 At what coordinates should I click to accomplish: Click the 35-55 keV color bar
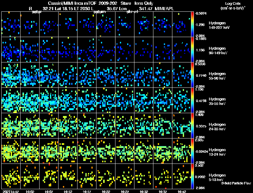[193, 100]
